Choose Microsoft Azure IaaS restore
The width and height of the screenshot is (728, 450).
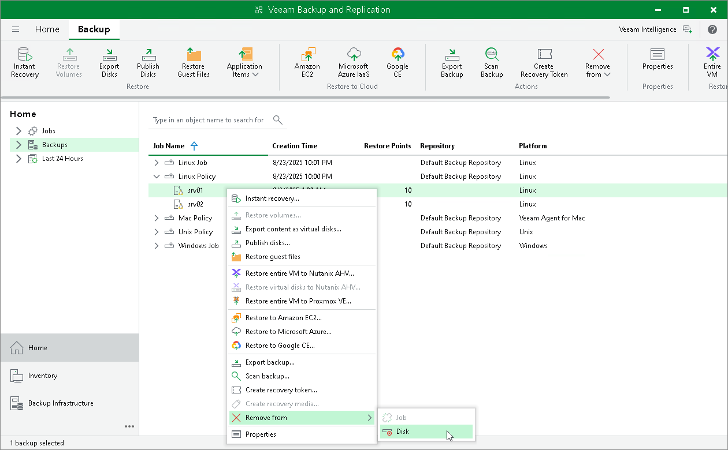click(x=354, y=62)
